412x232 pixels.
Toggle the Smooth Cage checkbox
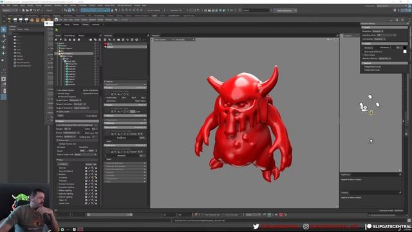point(57,93)
